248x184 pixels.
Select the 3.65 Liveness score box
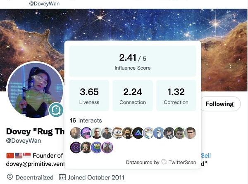coord(89,95)
